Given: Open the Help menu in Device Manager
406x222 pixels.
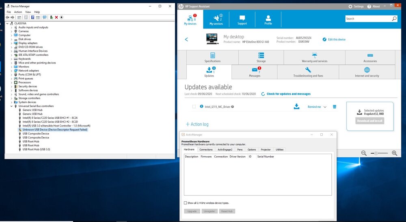Looking at the screenshot, I should click(37, 12).
